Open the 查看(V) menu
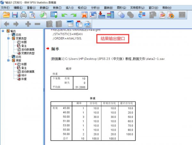The height and width of the screenshot is (145, 192). pyautogui.click(x=31, y=8)
